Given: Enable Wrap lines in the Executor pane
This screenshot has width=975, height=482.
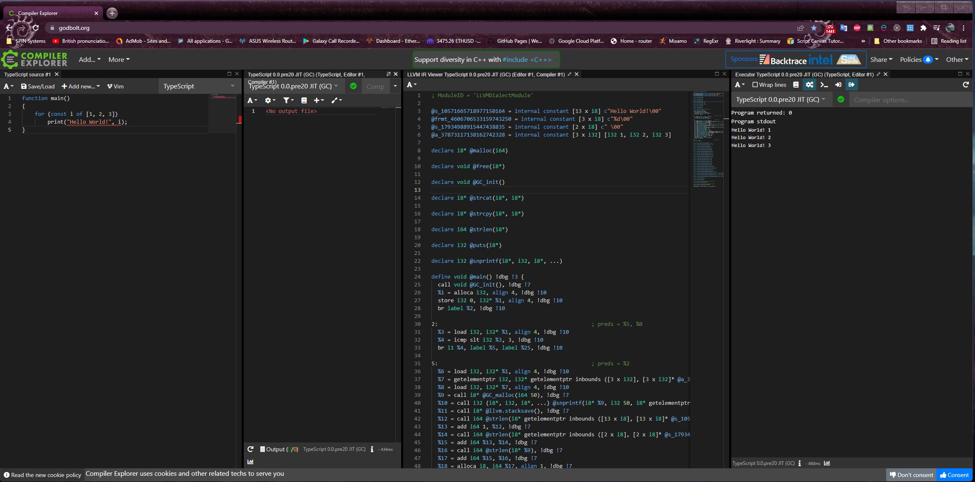Looking at the screenshot, I should tap(768, 85).
